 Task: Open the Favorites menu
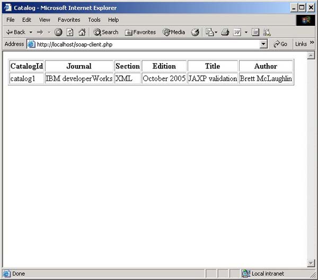tap(69, 20)
